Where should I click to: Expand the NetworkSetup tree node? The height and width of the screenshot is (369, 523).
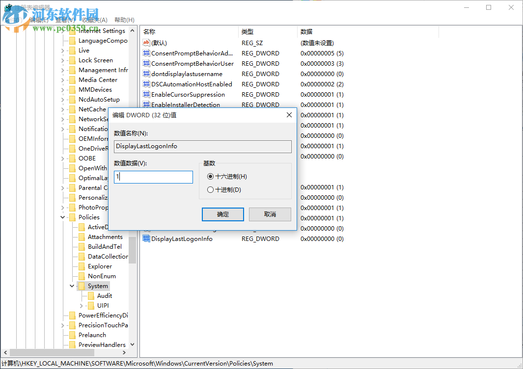point(62,119)
